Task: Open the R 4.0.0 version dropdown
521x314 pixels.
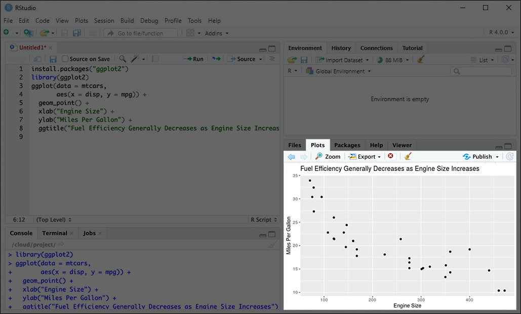Action: point(513,32)
